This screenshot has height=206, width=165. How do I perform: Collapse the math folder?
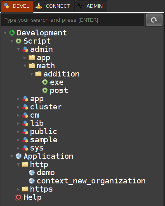point(25,66)
